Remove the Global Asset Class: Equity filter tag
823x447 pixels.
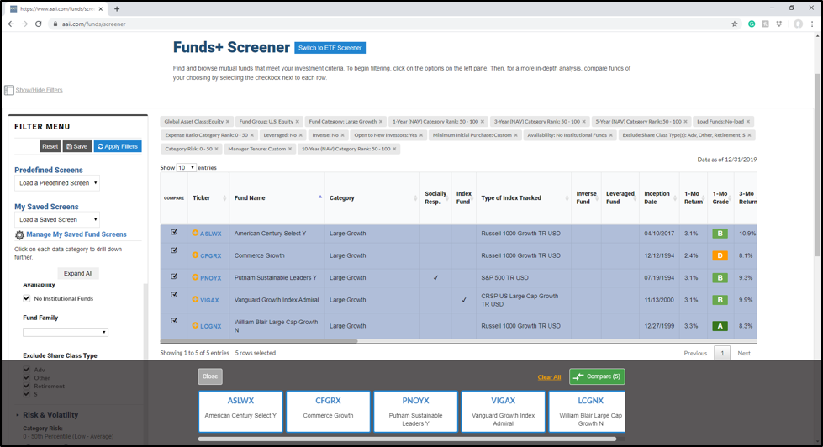[x=228, y=122]
